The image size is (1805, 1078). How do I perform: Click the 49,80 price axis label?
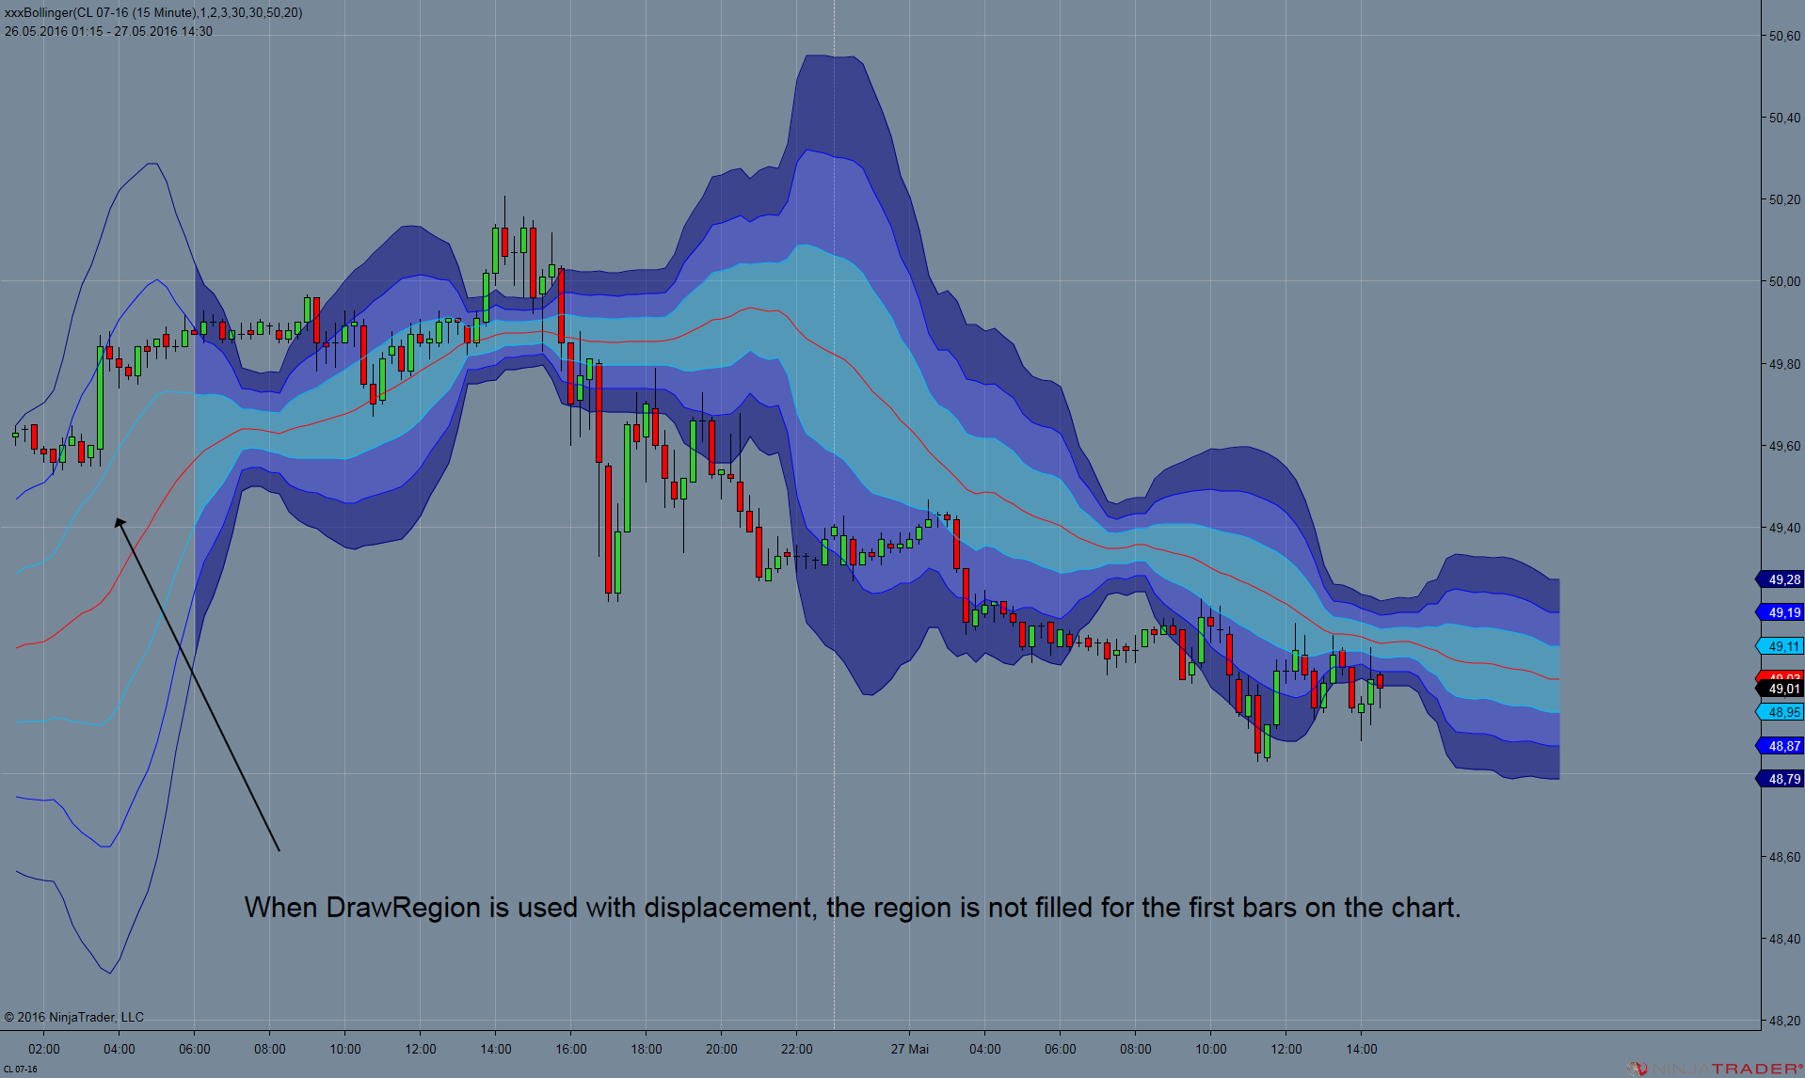1784,364
